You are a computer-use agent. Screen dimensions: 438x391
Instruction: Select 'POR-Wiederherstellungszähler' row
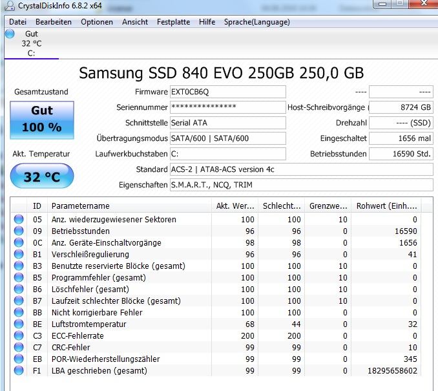click(216, 359)
